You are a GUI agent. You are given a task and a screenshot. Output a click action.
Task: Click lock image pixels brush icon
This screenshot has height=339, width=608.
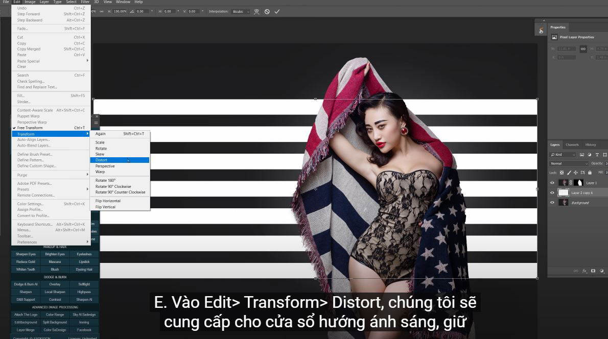click(569, 173)
